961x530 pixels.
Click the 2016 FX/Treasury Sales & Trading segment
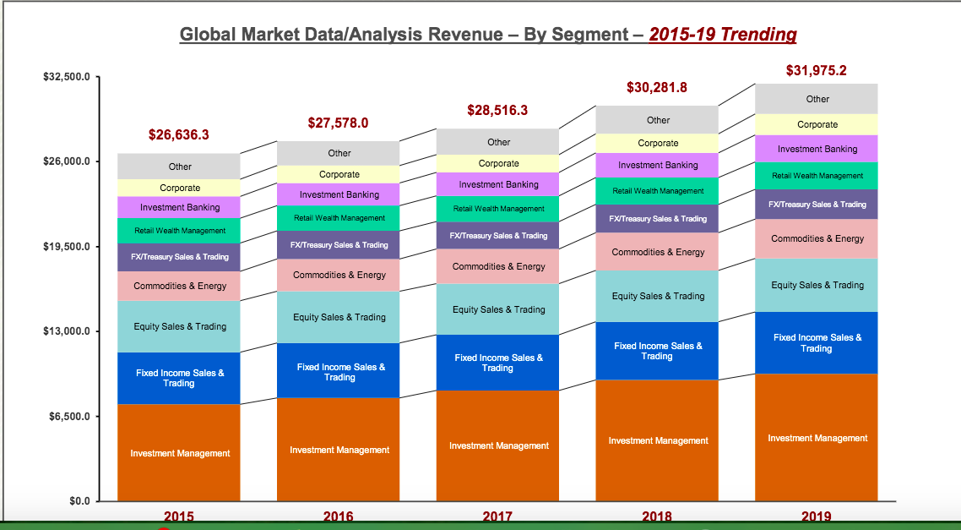339,245
